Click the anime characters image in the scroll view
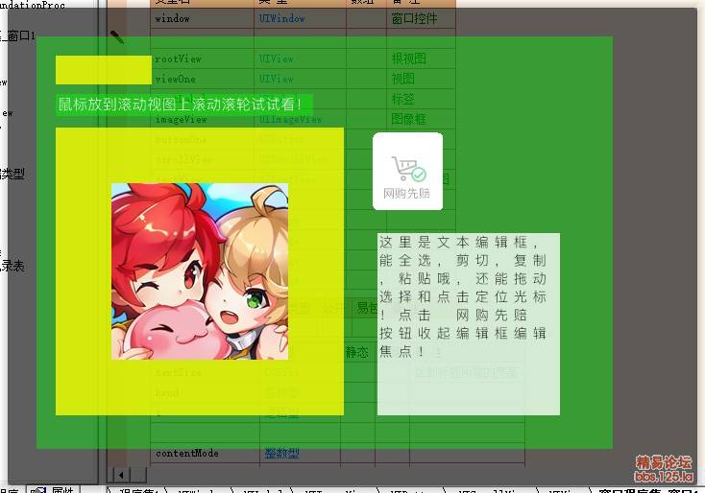Viewport: 705px width, 493px height. click(200, 271)
